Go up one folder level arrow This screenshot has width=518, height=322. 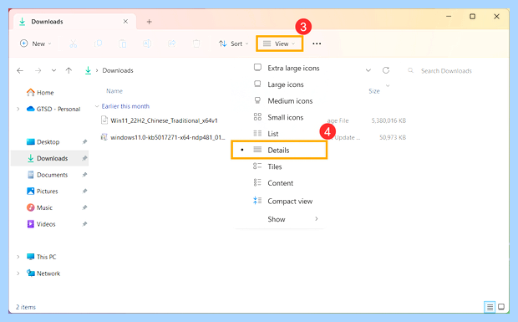tap(69, 70)
